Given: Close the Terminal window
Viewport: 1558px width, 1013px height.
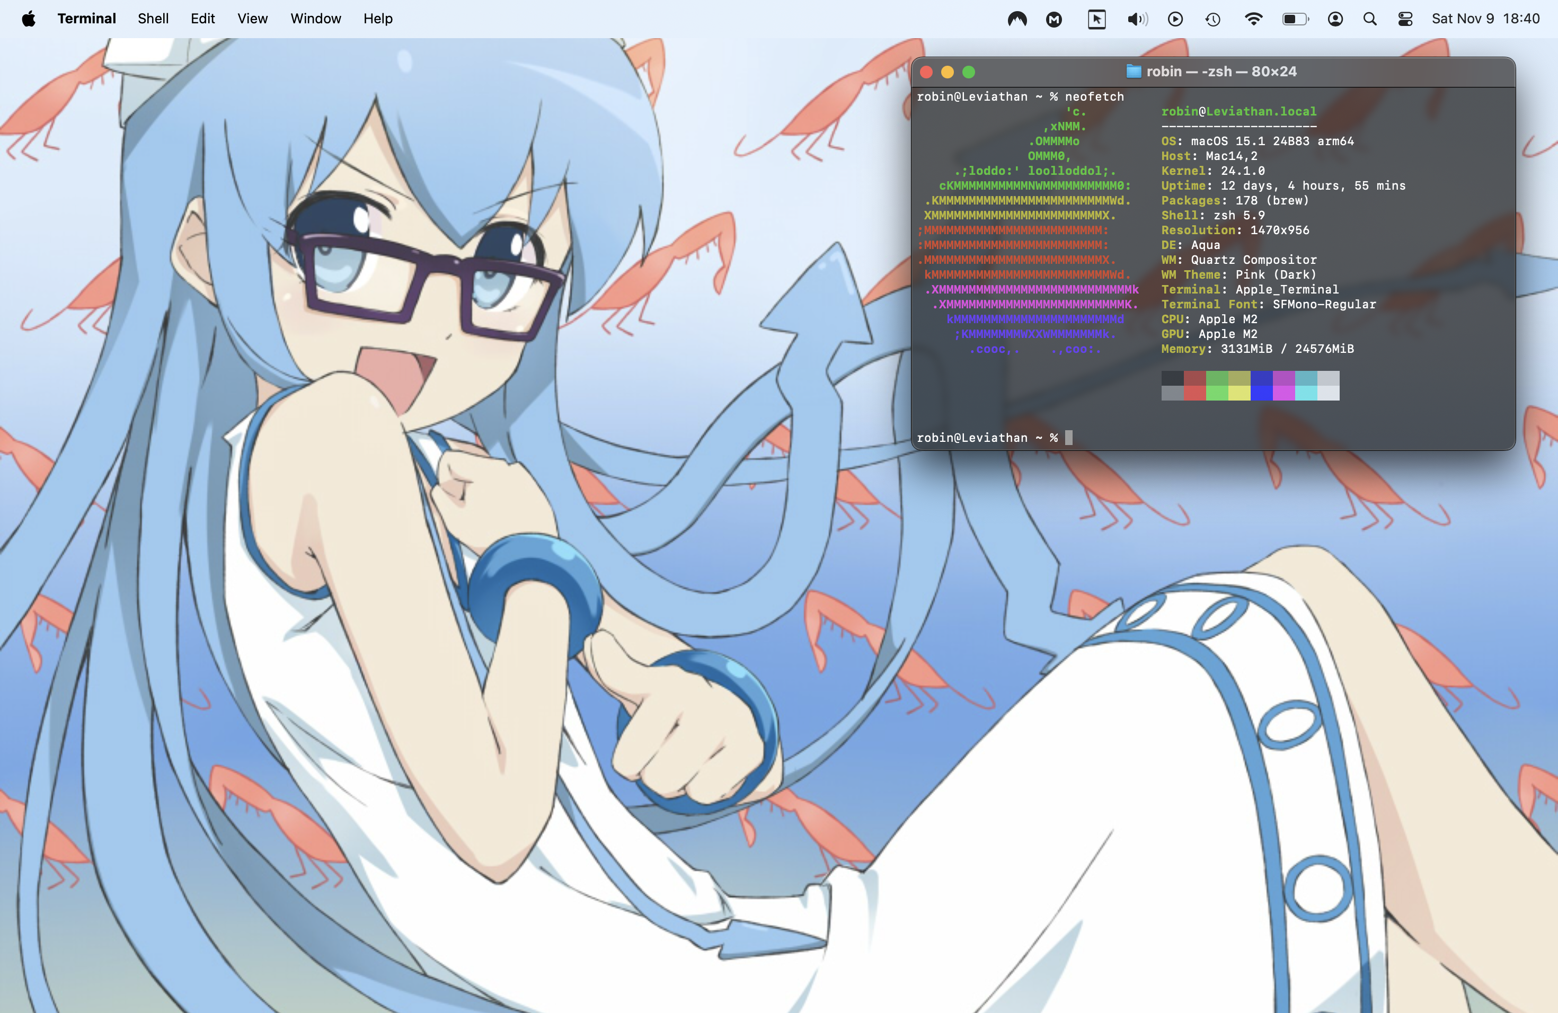Looking at the screenshot, I should [x=926, y=72].
